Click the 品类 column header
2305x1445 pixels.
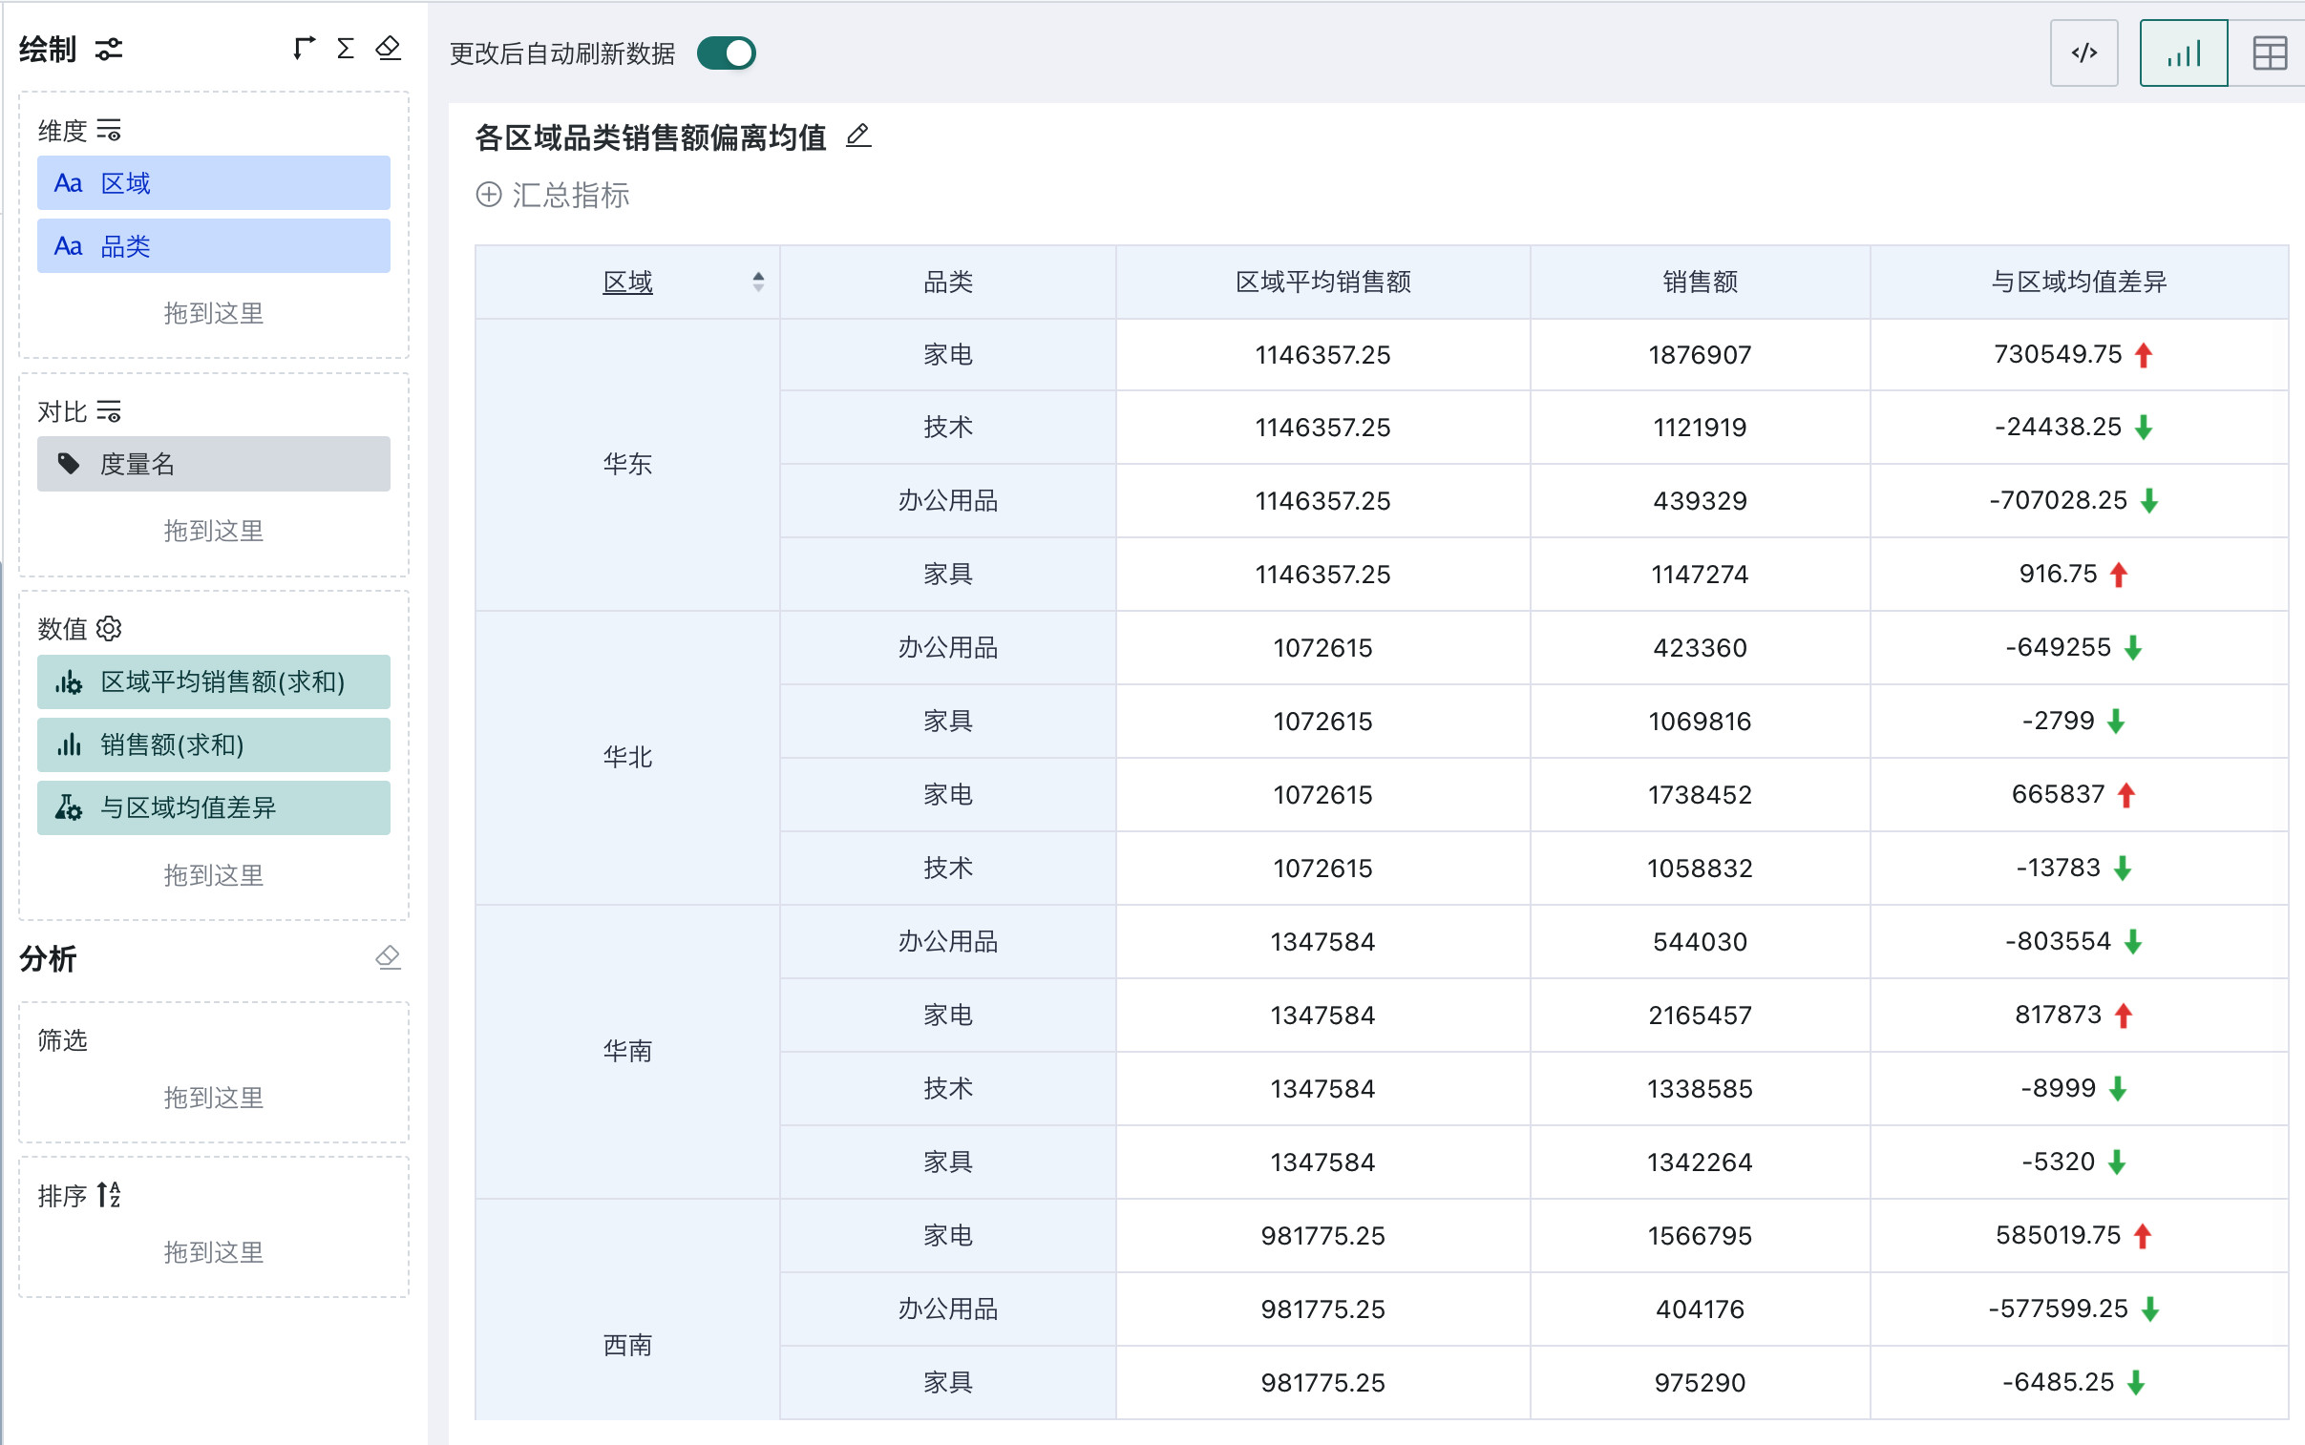(x=948, y=282)
